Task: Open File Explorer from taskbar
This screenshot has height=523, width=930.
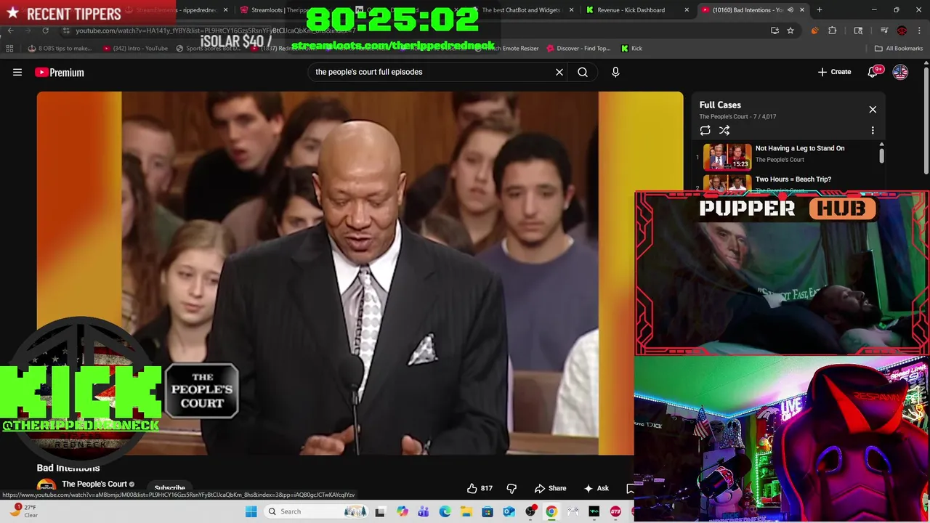Action: point(466,511)
